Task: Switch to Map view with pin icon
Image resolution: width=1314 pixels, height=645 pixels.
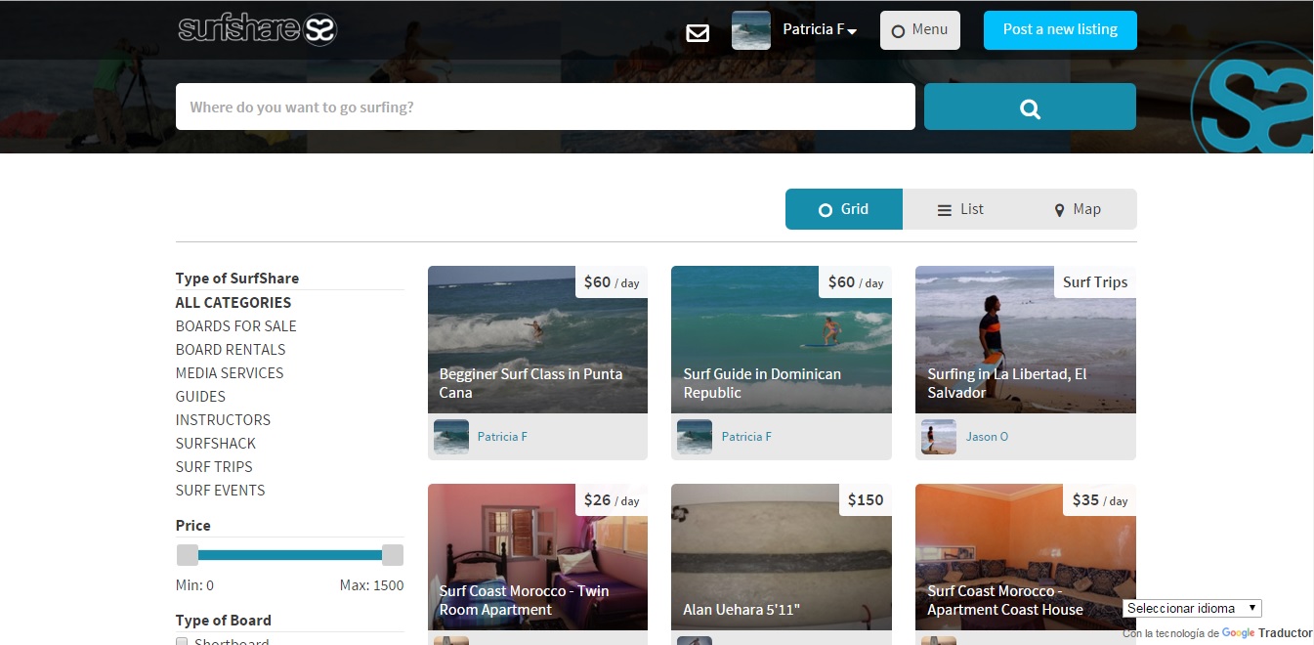Action: point(1078,209)
